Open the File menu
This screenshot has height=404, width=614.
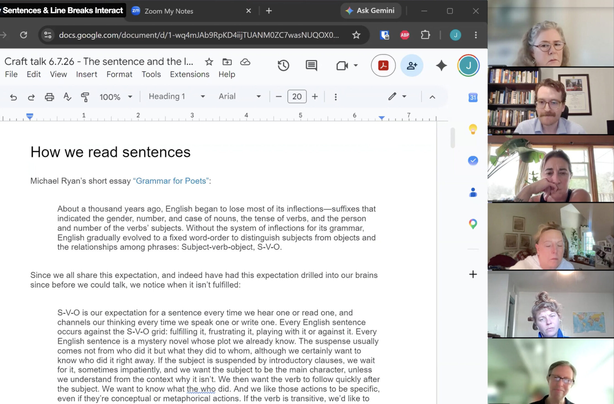(11, 74)
